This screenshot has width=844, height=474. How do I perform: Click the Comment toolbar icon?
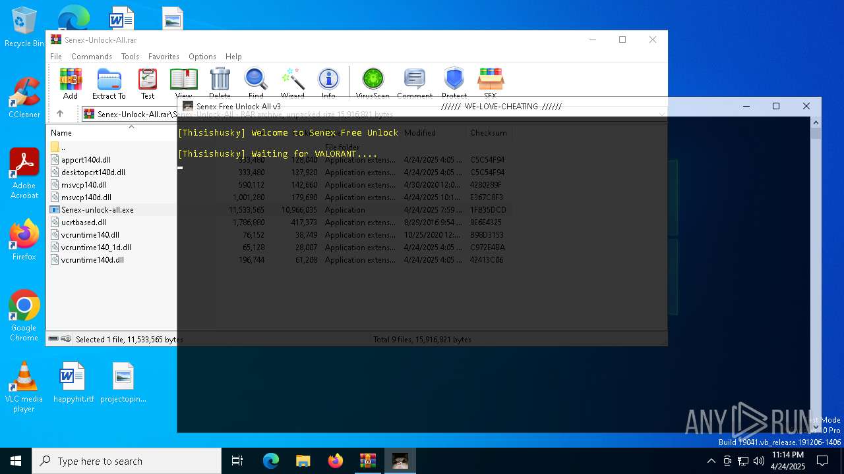(415, 83)
